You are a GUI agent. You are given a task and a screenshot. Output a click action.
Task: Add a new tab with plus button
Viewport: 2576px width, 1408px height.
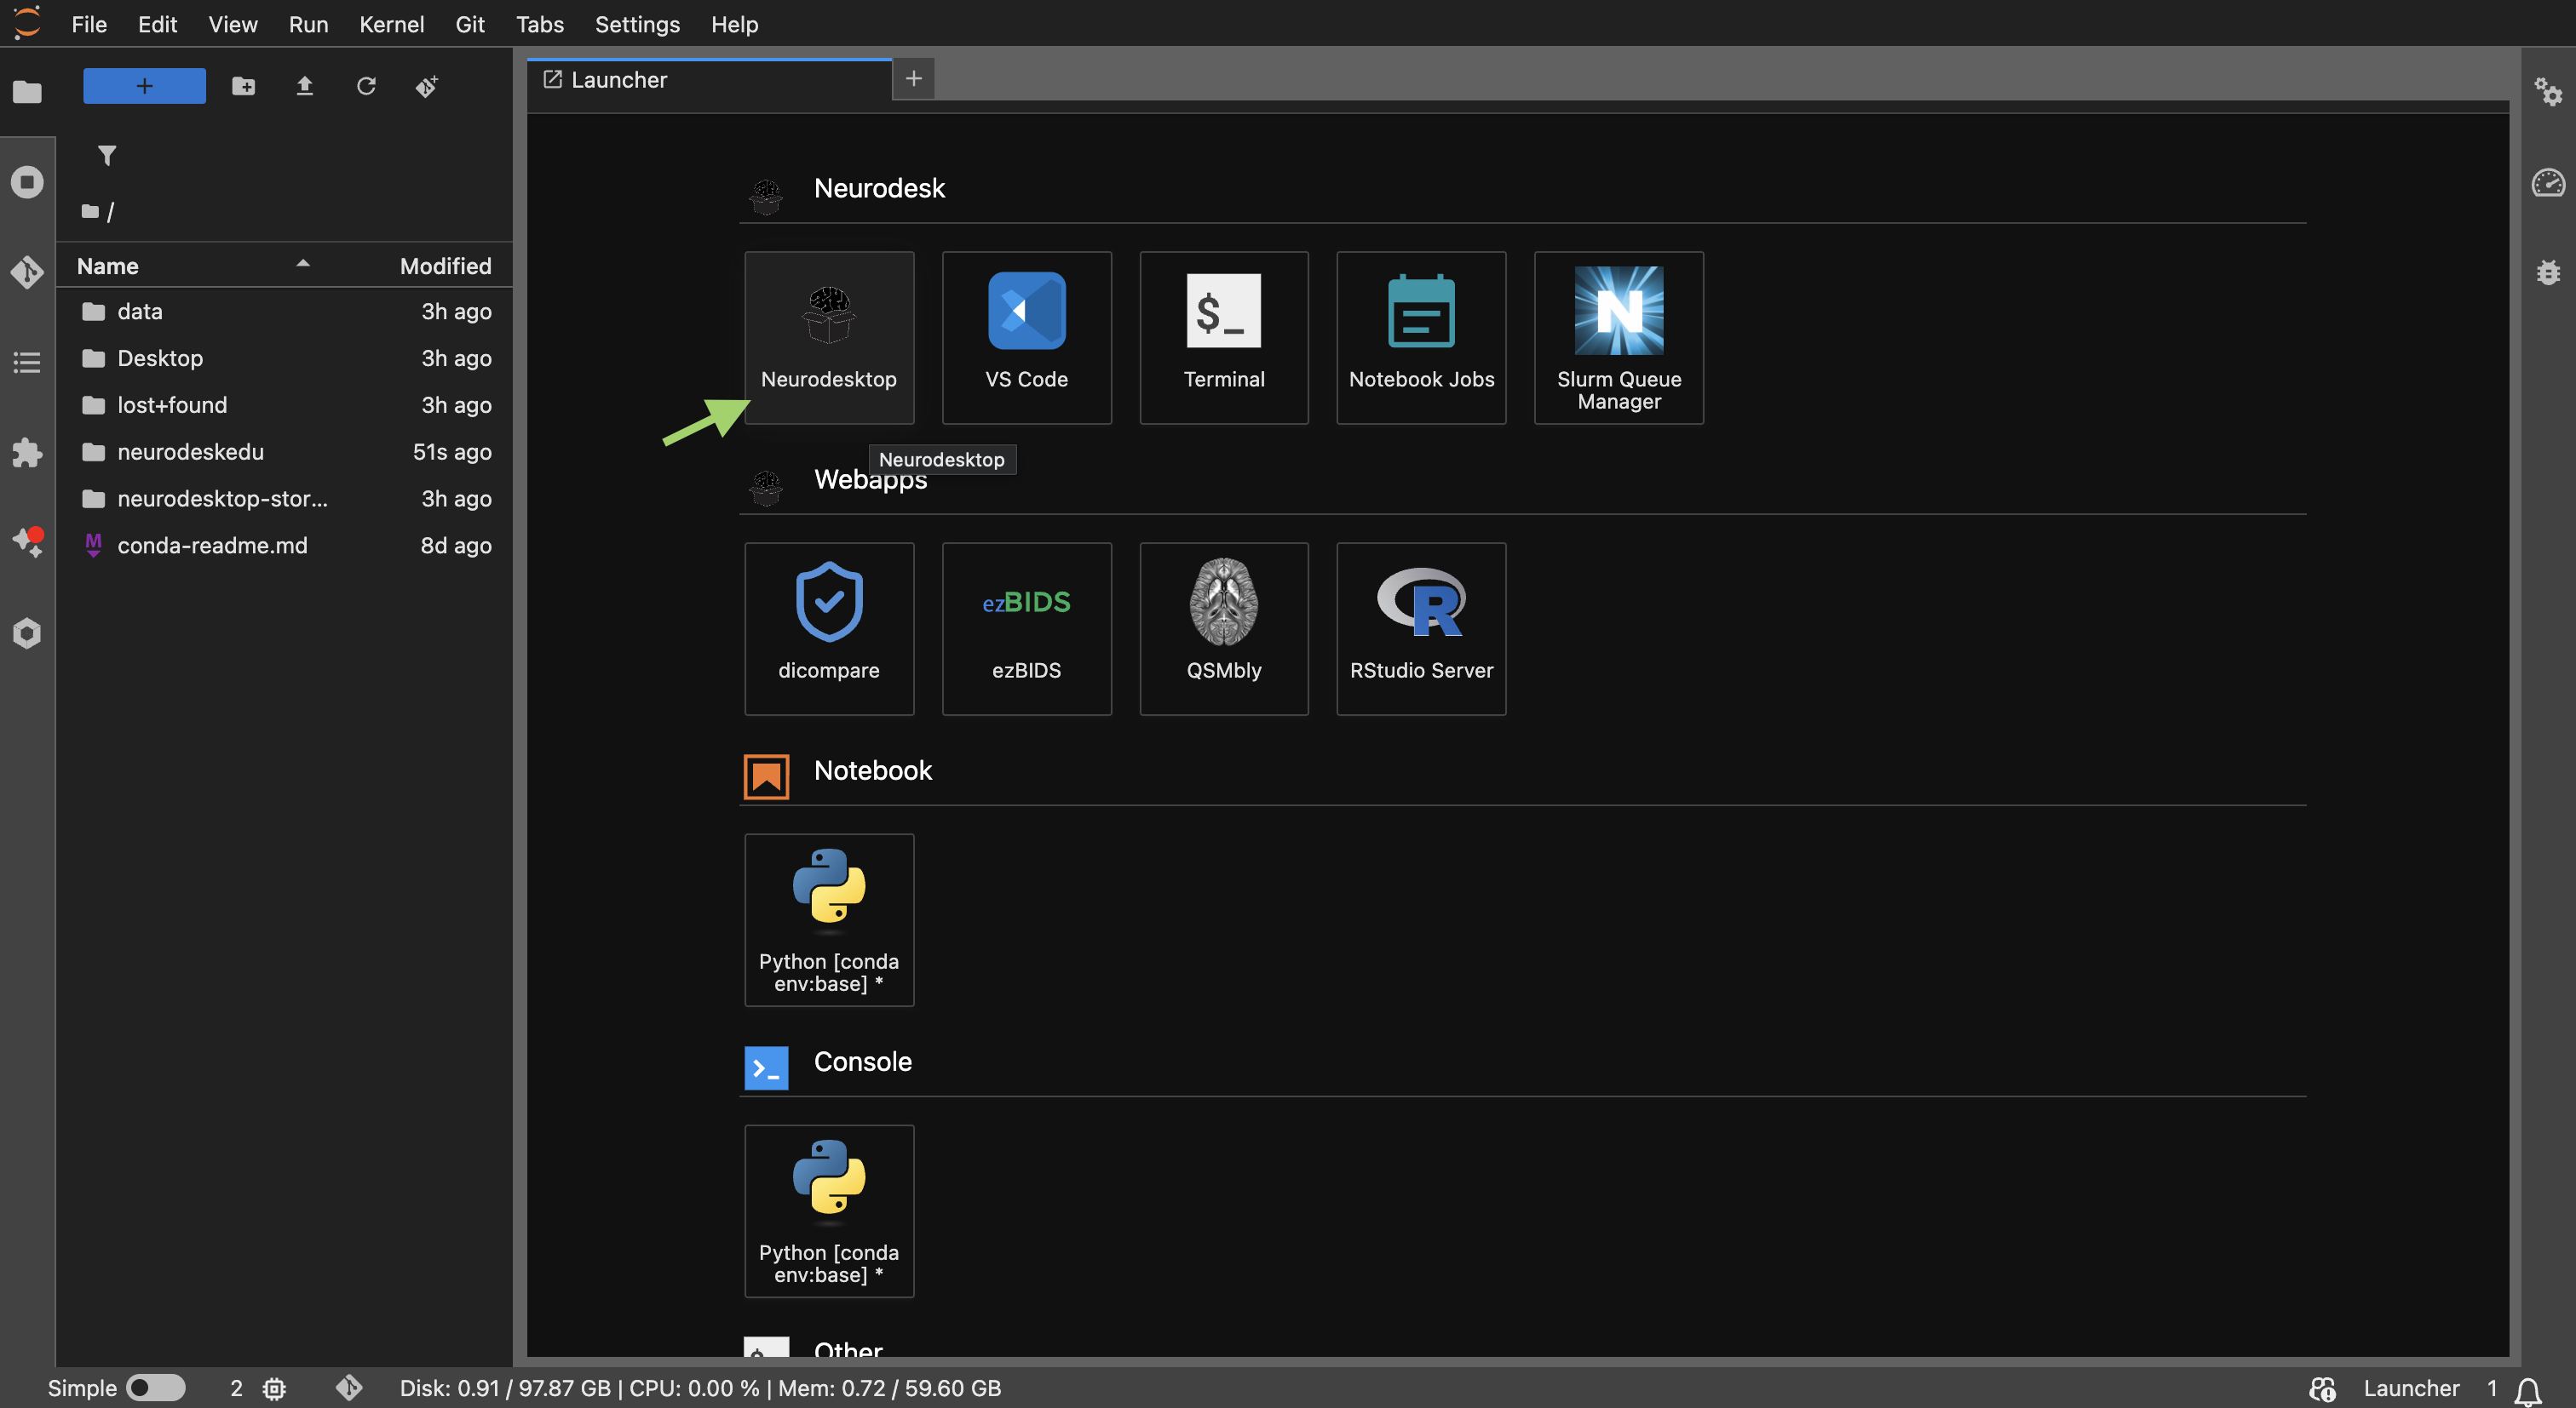point(913,79)
